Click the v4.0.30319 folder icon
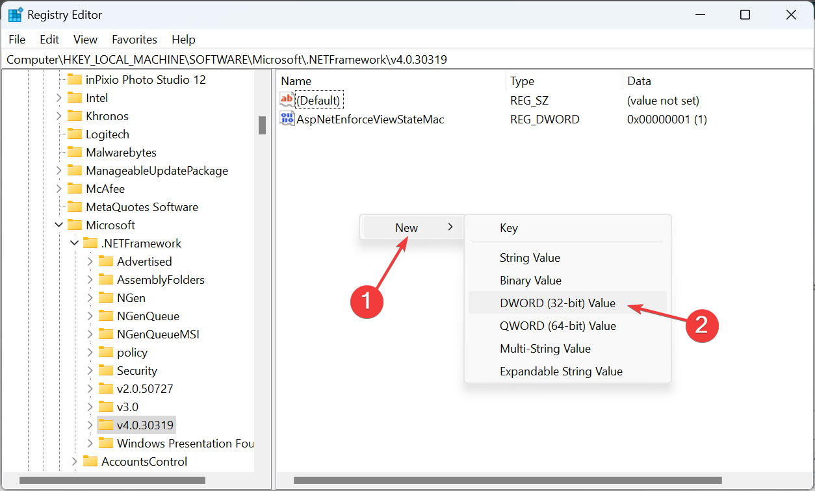815x491 pixels. pos(105,425)
